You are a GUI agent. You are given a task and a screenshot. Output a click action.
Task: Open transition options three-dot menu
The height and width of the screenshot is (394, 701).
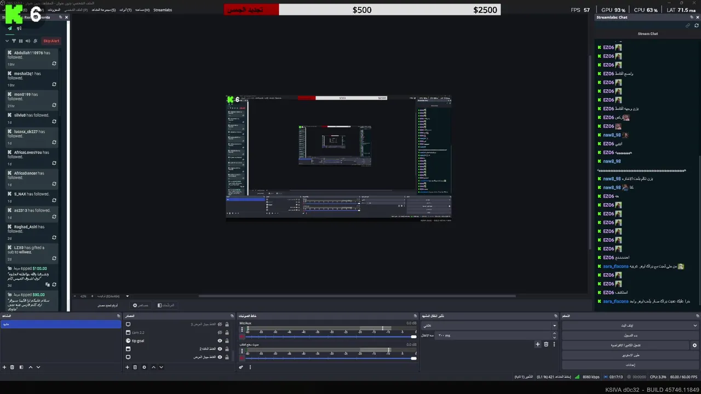(x=554, y=344)
